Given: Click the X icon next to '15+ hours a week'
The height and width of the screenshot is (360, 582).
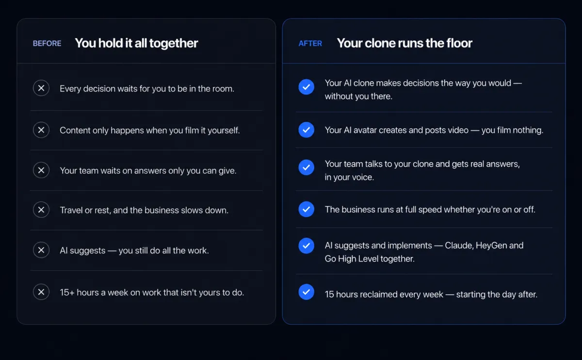Looking at the screenshot, I should tap(41, 292).
